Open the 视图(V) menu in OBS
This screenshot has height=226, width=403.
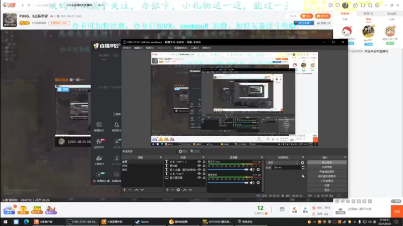pos(150,48)
